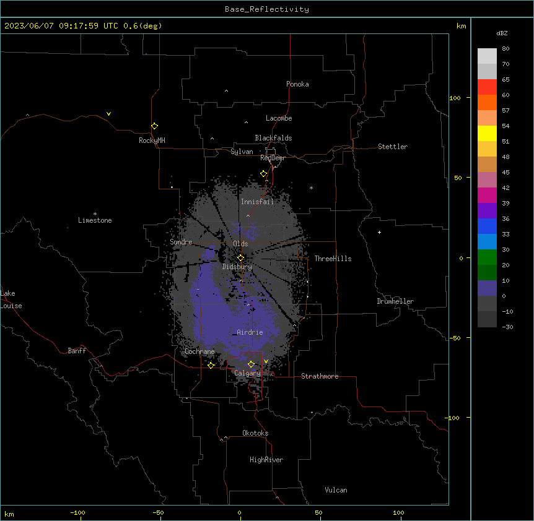The height and width of the screenshot is (521, 534).
Task: Click the yellow marker near RockyMH
Action: pos(155,126)
